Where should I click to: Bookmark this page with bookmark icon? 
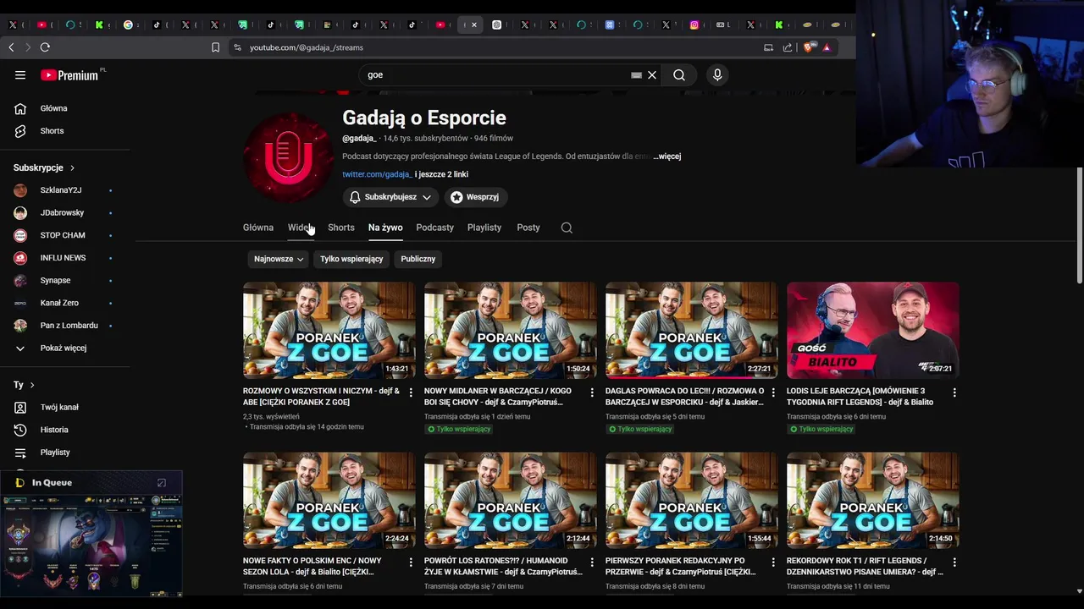215,47
